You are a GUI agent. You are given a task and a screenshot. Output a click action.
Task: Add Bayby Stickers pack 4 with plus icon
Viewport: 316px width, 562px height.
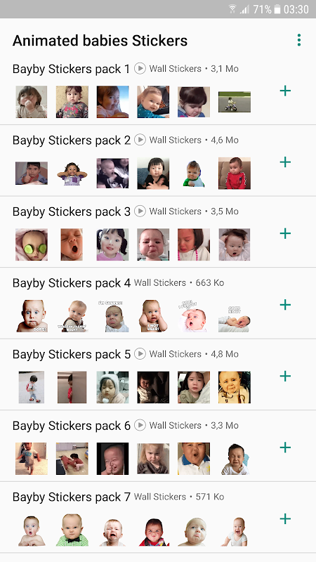285,305
